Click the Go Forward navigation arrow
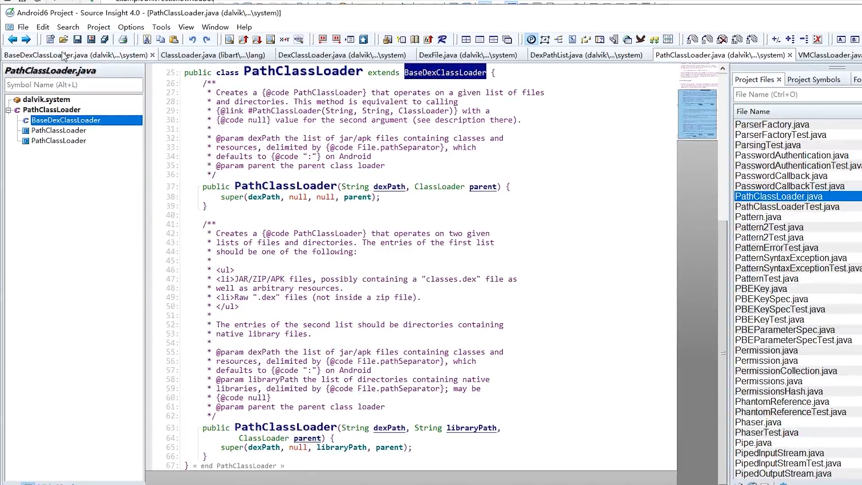Screen dimensions: 862x485 pos(26,40)
